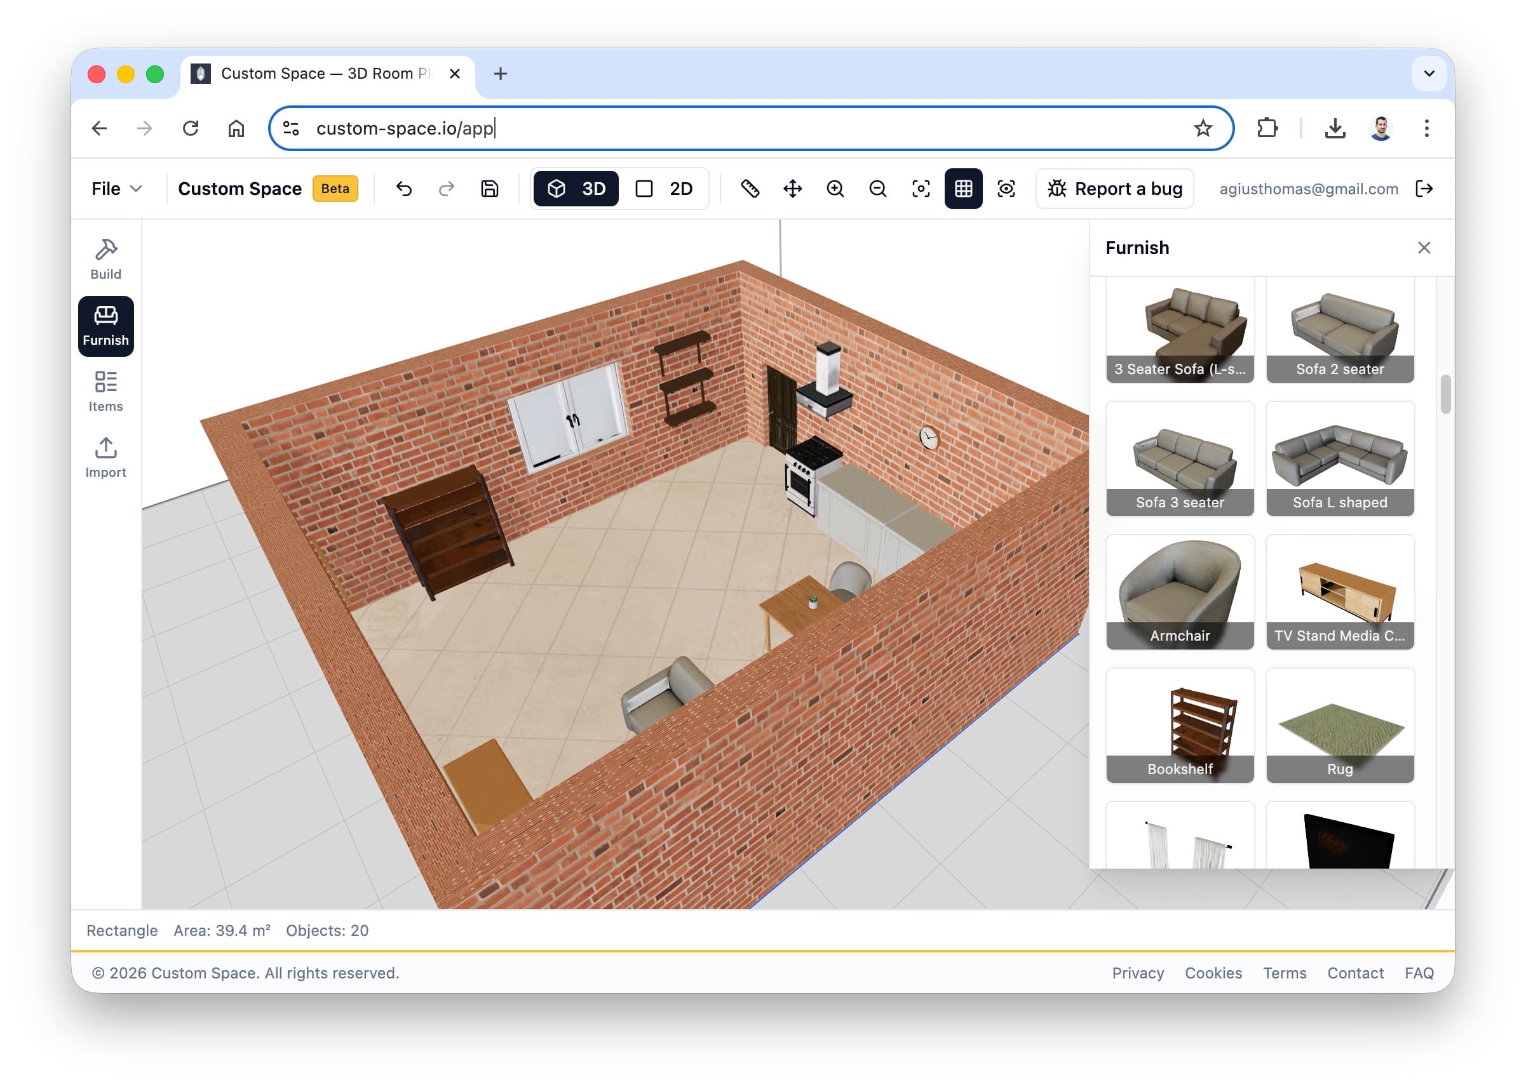
Task: Toggle the walkthrough view mode
Action: (x=1006, y=189)
